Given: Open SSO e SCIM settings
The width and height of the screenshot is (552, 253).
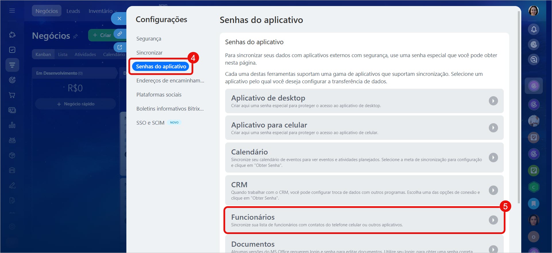Looking at the screenshot, I should coord(150,123).
